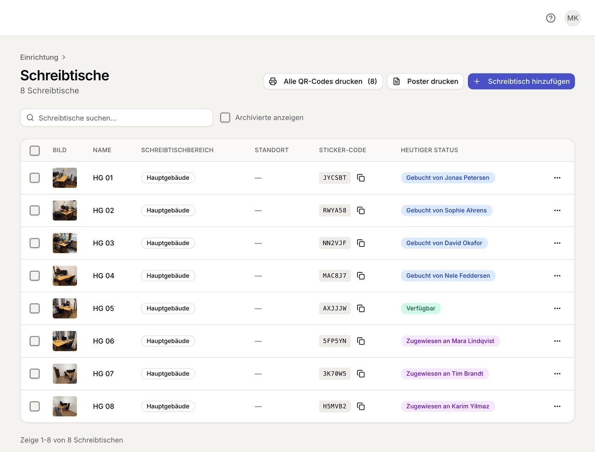
Task: Copy sticker code H5MVB2
Action: pos(361,407)
